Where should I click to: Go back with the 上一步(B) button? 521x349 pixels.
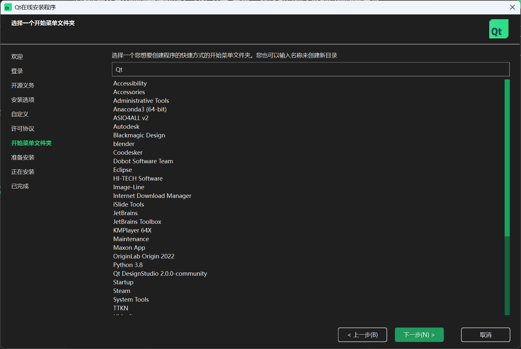tap(363, 335)
